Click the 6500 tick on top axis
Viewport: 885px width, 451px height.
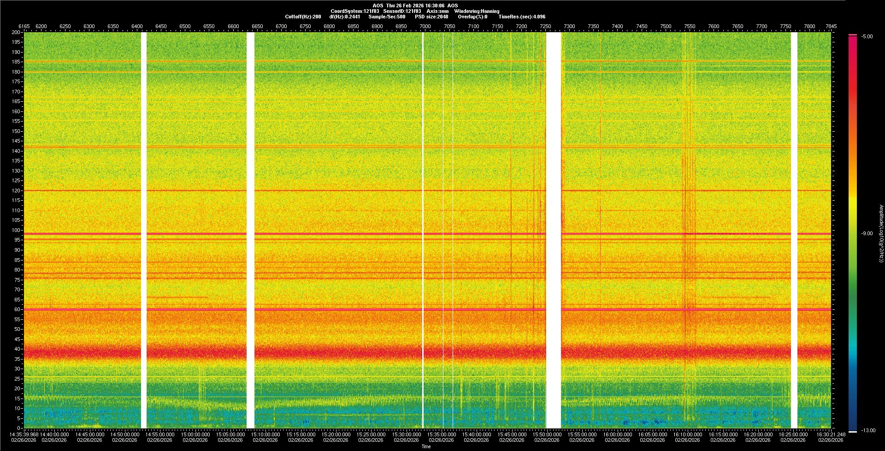pyautogui.click(x=185, y=26)
